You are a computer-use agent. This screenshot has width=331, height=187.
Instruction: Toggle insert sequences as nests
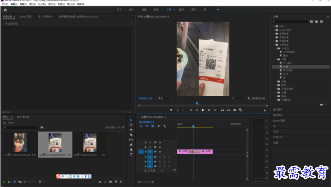coord(141,126)
